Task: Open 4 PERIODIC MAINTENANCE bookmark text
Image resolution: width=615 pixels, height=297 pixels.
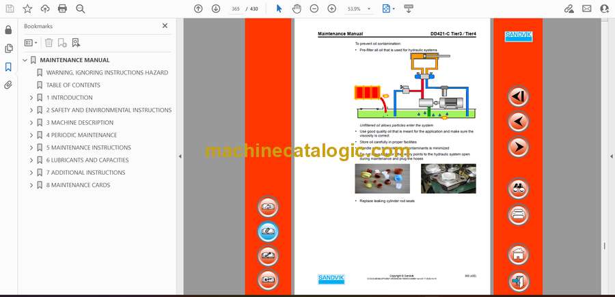Action: click(x=81, y=135)
